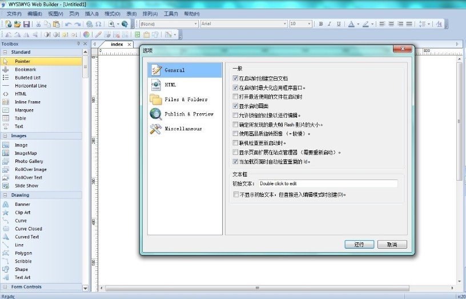Check the Flash 影片的大小 checkbox
This screenshot has width=466, height=299.
(235, 125)
